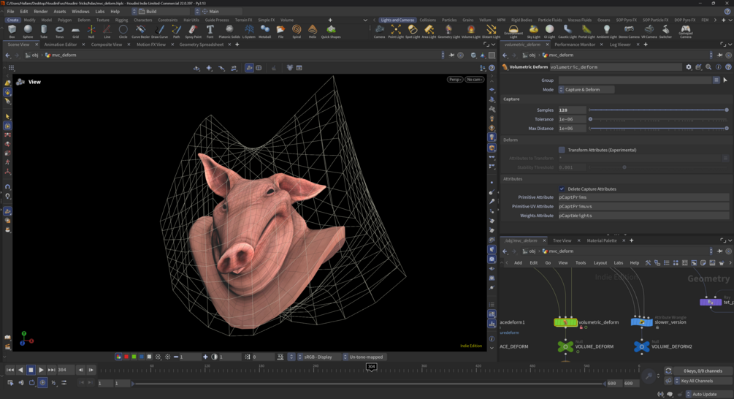Open the Main radial menu dropdown
The image size is (734, 399).
point(218,11)
